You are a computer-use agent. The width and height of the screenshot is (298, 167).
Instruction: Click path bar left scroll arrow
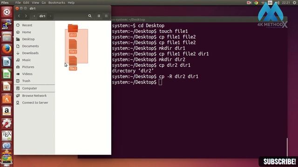34,16
